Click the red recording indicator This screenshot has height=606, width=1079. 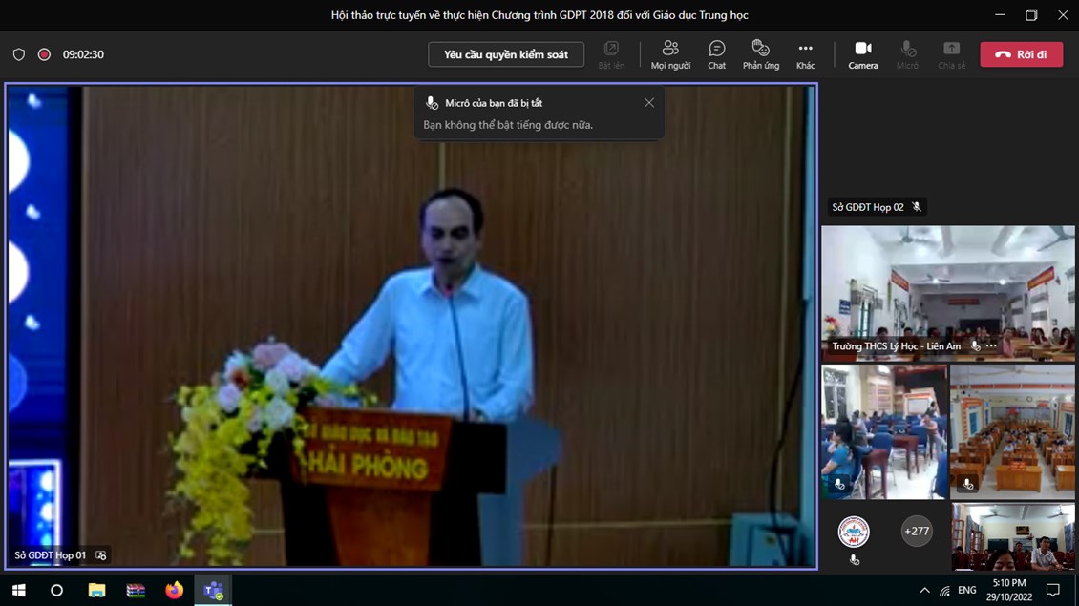click(x=44, y=54)
